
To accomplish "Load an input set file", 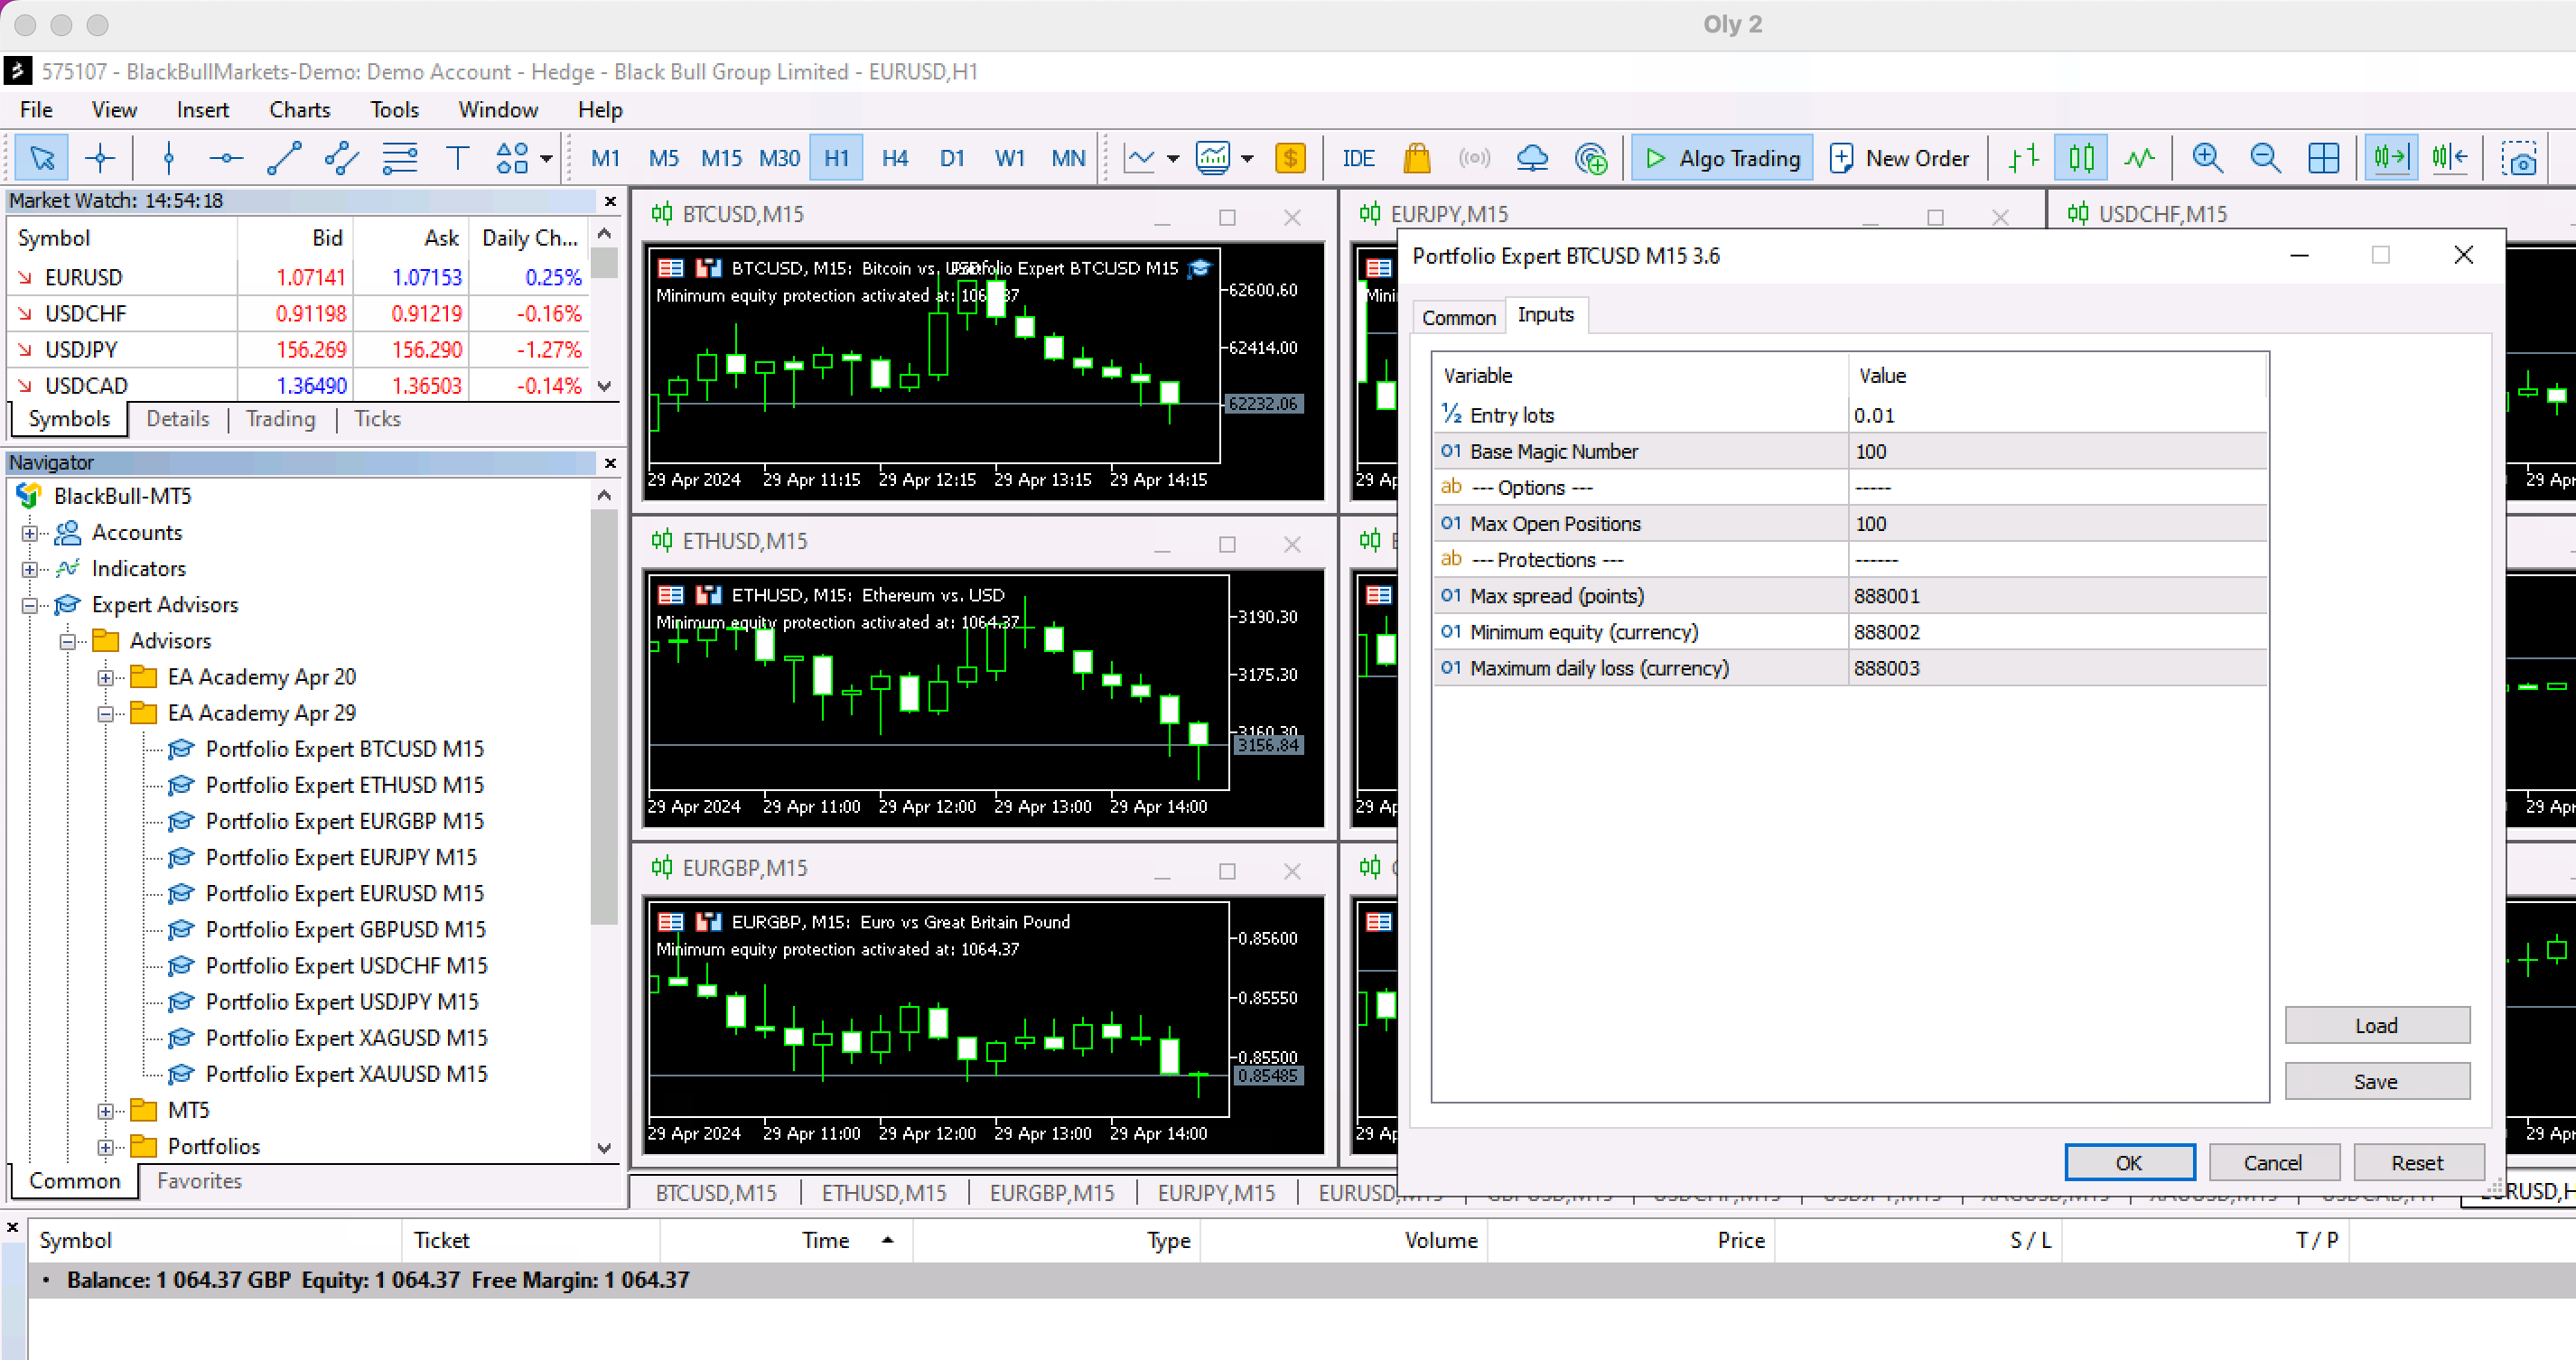I will pos(2376,1026).
